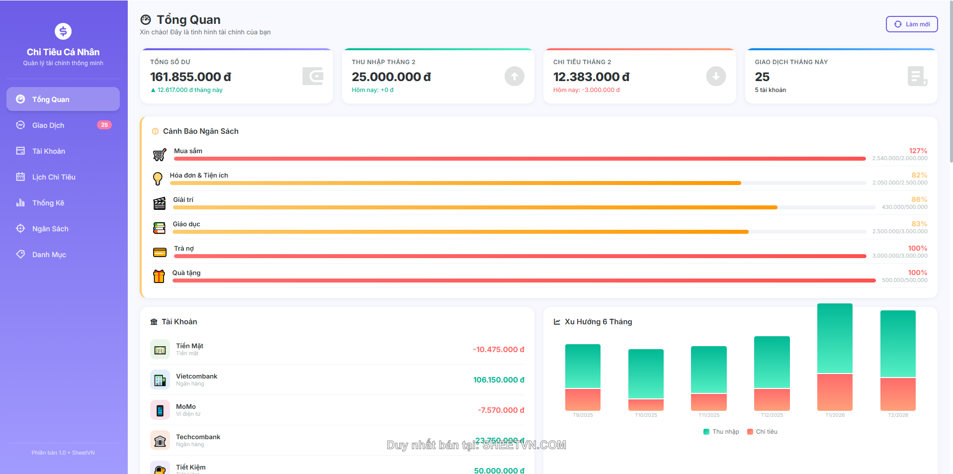This screenshot has width=953, height=474.
Task: Click the light bulb Hóa đơn icon
Action: click(158, 179)
